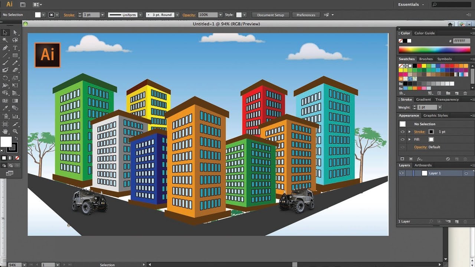Hide the Stroke attribute in Appearance

click(403, 132)
